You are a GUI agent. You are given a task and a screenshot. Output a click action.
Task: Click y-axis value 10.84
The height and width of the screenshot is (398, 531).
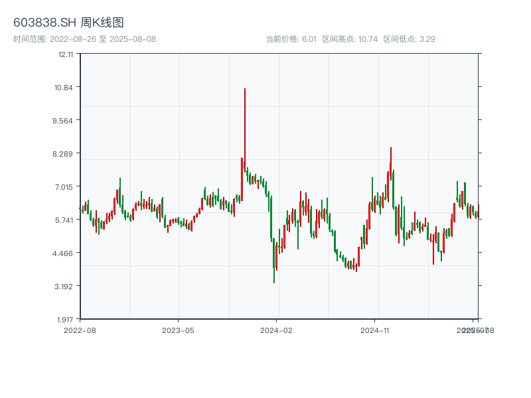point(64,88)
